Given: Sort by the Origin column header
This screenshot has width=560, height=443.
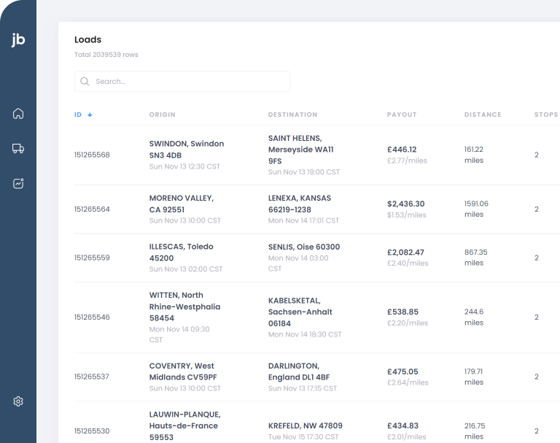Looking at the screenshot, I should pos(162,115).
